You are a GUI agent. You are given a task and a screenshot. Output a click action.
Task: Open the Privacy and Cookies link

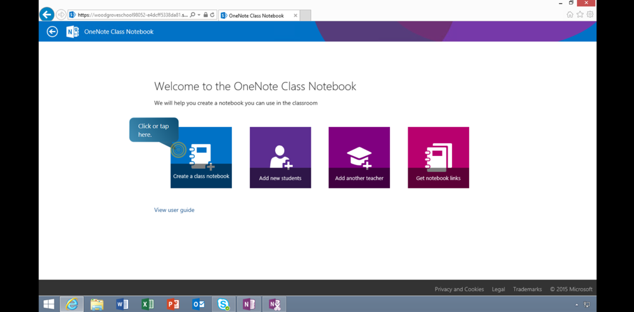point(459,289)
